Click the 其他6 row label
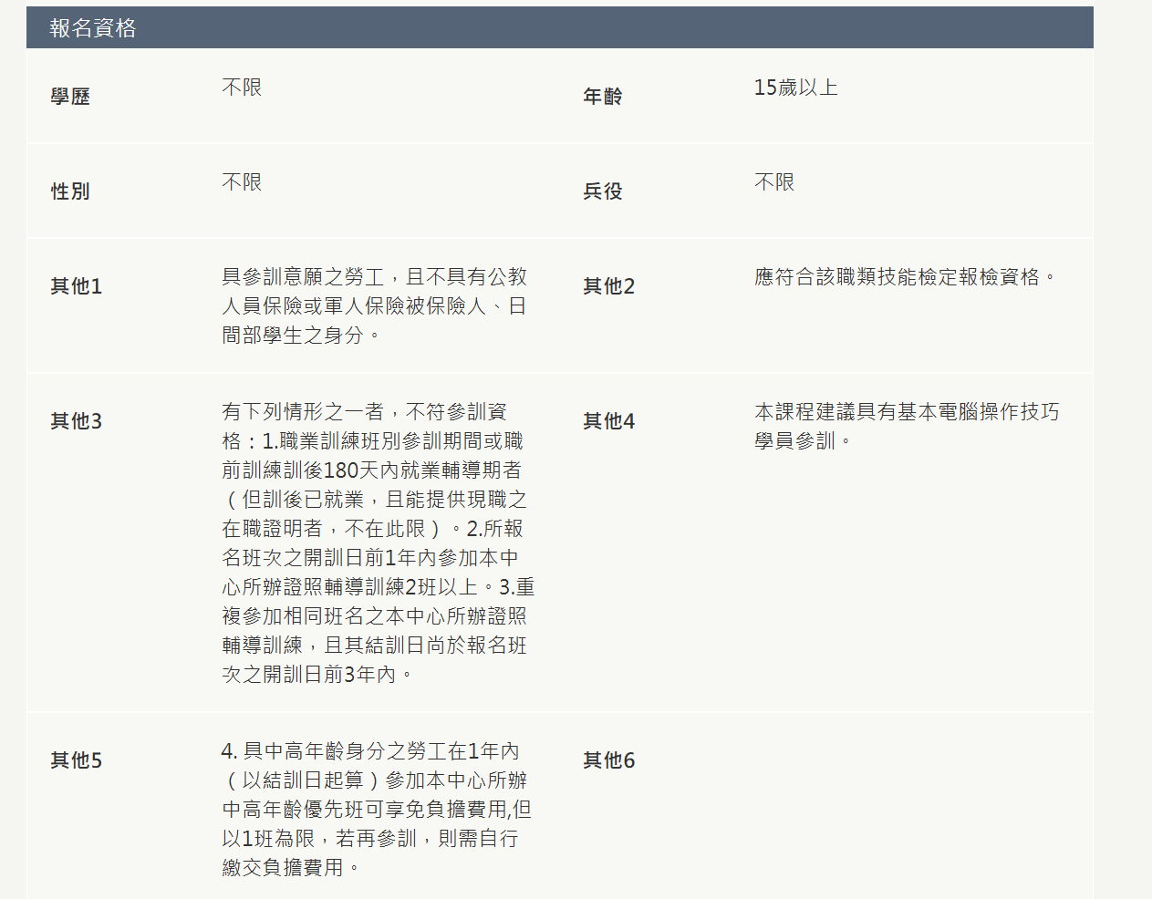Viewport: 1152px width, 899px height. 608,760
